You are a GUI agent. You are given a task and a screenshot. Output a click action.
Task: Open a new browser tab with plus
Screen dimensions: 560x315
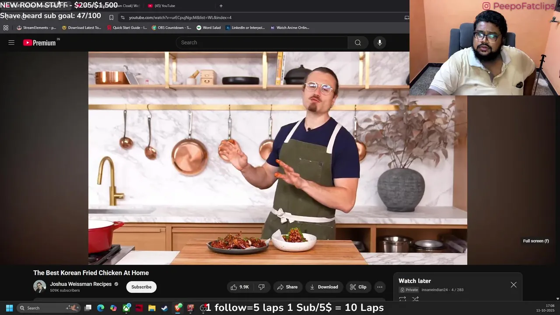(x=221, y=6)
